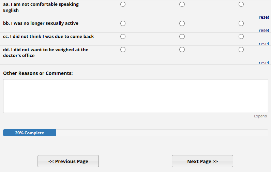The width and height of the screenshot is (271, 172).
Task: Mark middle radio for 'did not want to be weighed'
Action: tap(182, 50)
